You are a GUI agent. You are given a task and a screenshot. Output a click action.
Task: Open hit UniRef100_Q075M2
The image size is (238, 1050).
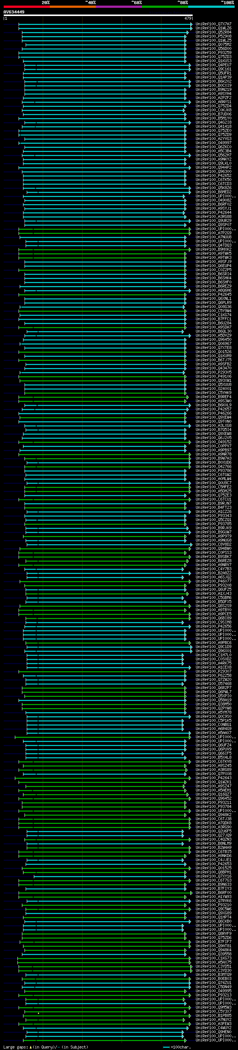(x=213, y=44)
